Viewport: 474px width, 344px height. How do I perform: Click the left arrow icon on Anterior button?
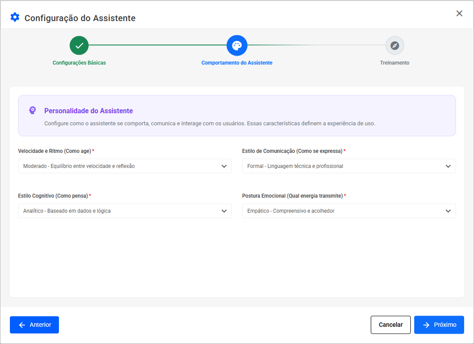point(22,325)
